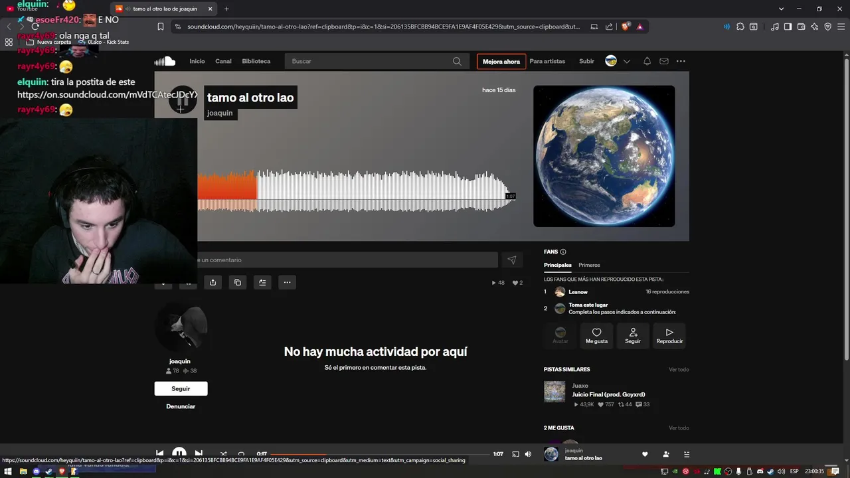Open the Brave VPN shield icon
This screenshot has width=850, height=478.
pos(828,27)
